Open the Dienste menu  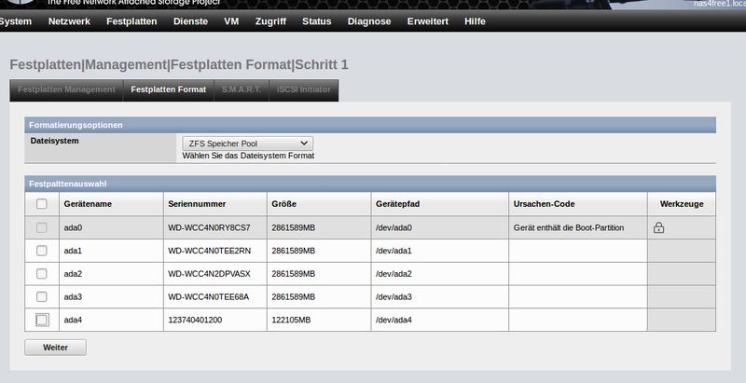coord(190,21)
